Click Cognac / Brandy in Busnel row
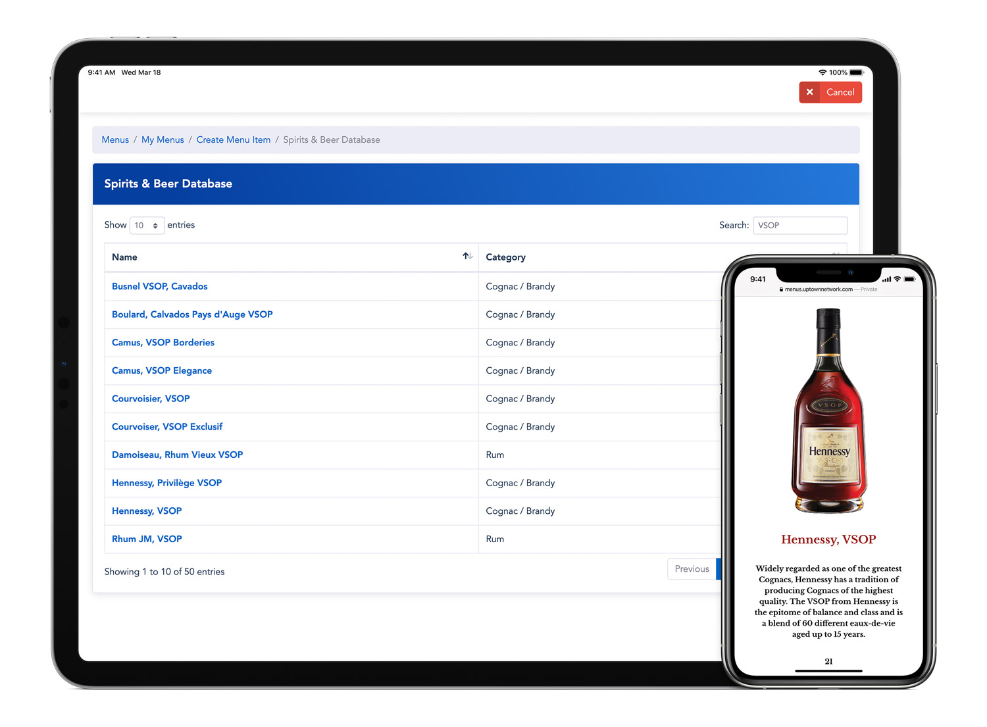987x727 pixels. (x=520, y=286)
